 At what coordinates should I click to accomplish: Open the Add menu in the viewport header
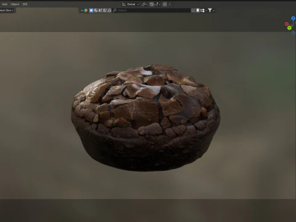coord(5,4)
